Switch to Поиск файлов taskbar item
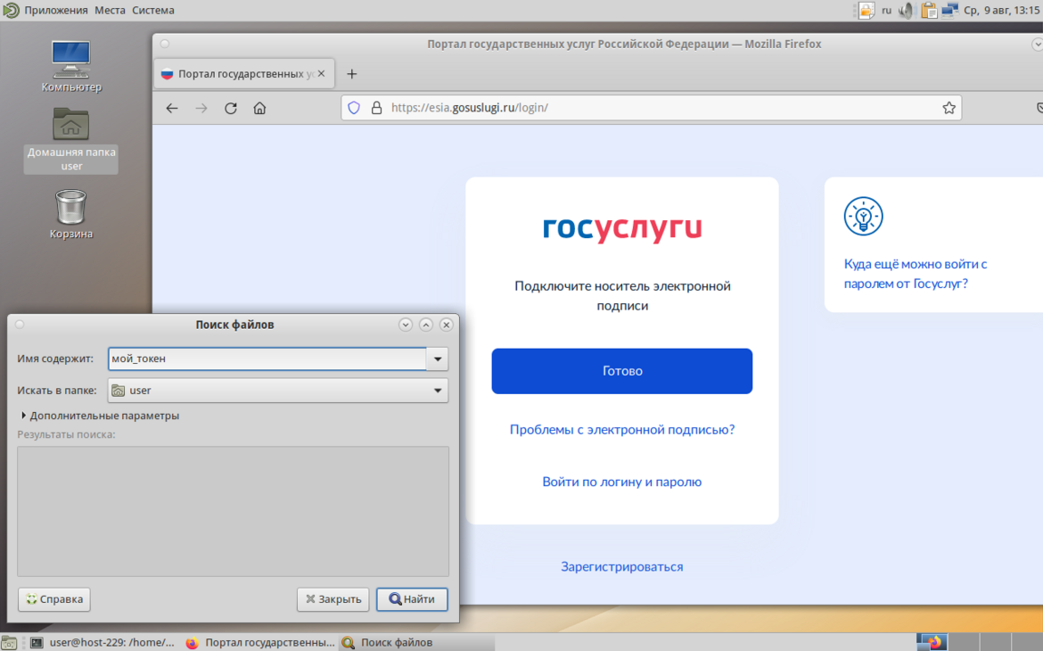1043x651 pixels. [417, 642]
